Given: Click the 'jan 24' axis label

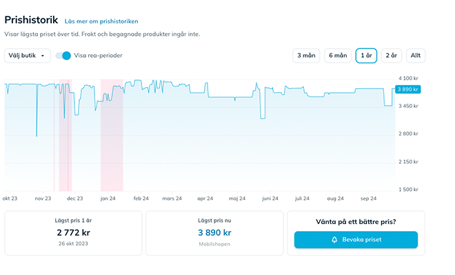Looking at the screenshot, I should [108, 198].
